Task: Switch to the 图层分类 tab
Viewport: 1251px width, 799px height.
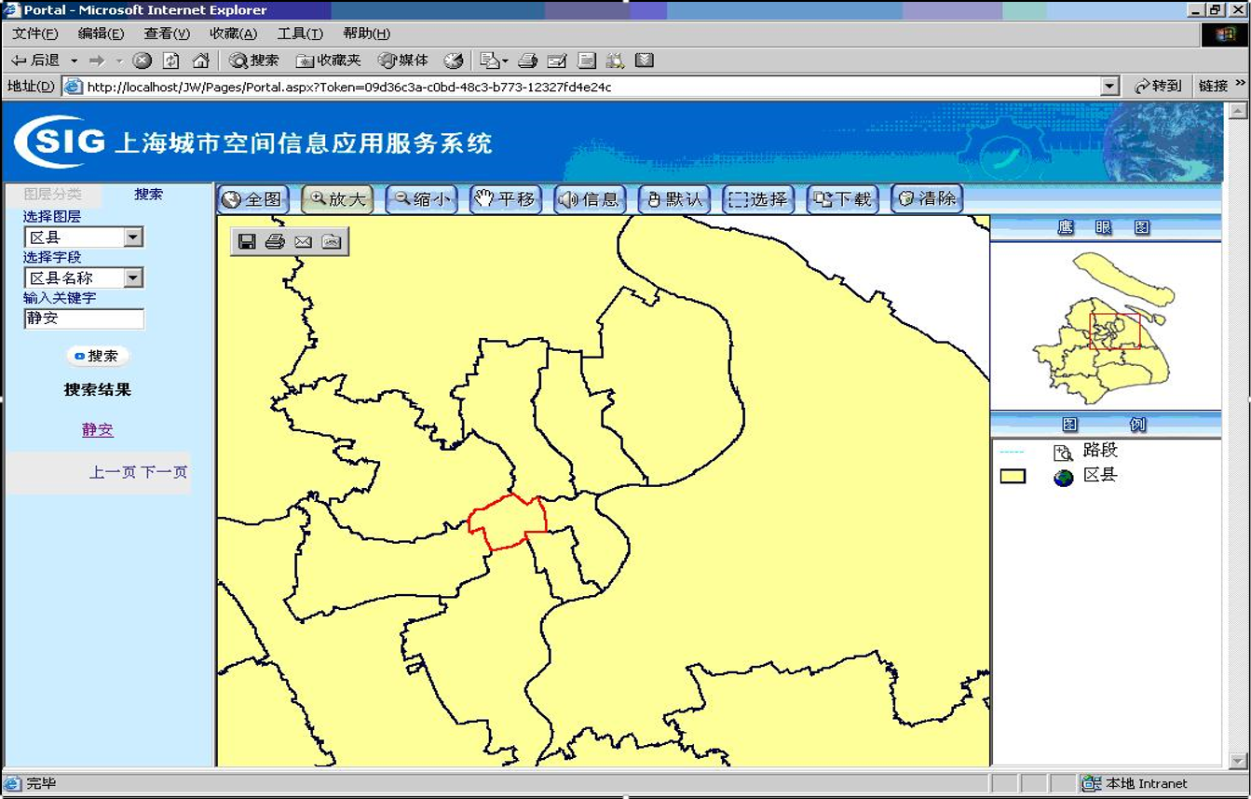Action: click(x=53, y=195)
